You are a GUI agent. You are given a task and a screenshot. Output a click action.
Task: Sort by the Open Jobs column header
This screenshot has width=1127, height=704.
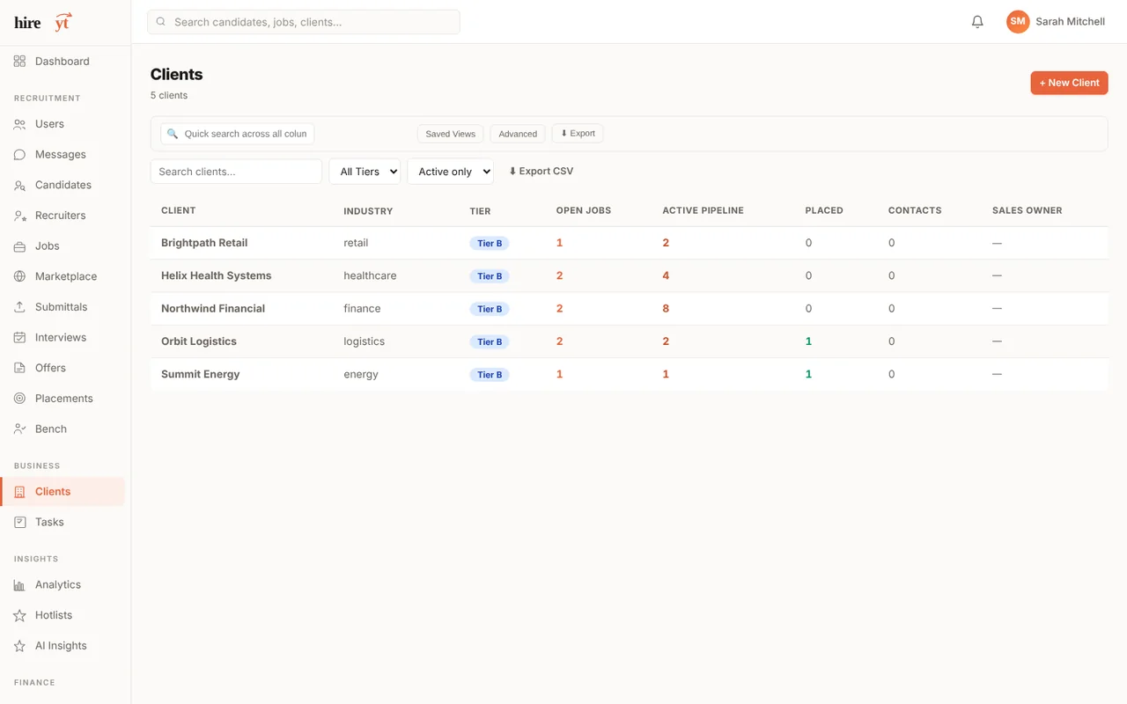pos(584,210)
